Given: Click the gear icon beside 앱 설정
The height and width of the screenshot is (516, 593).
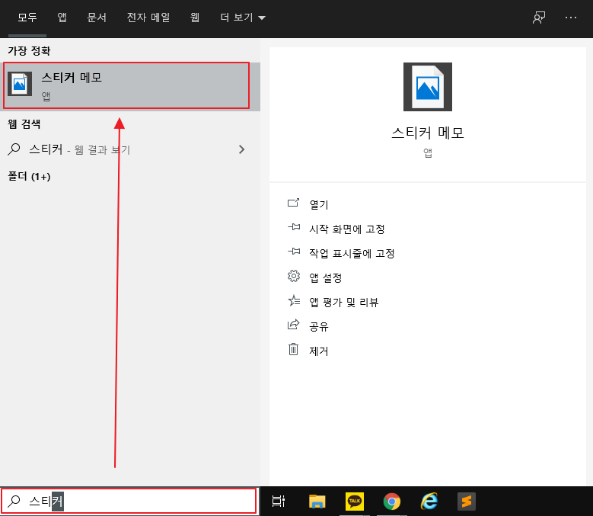Looking at the screenshot, I should pos(294,276).
